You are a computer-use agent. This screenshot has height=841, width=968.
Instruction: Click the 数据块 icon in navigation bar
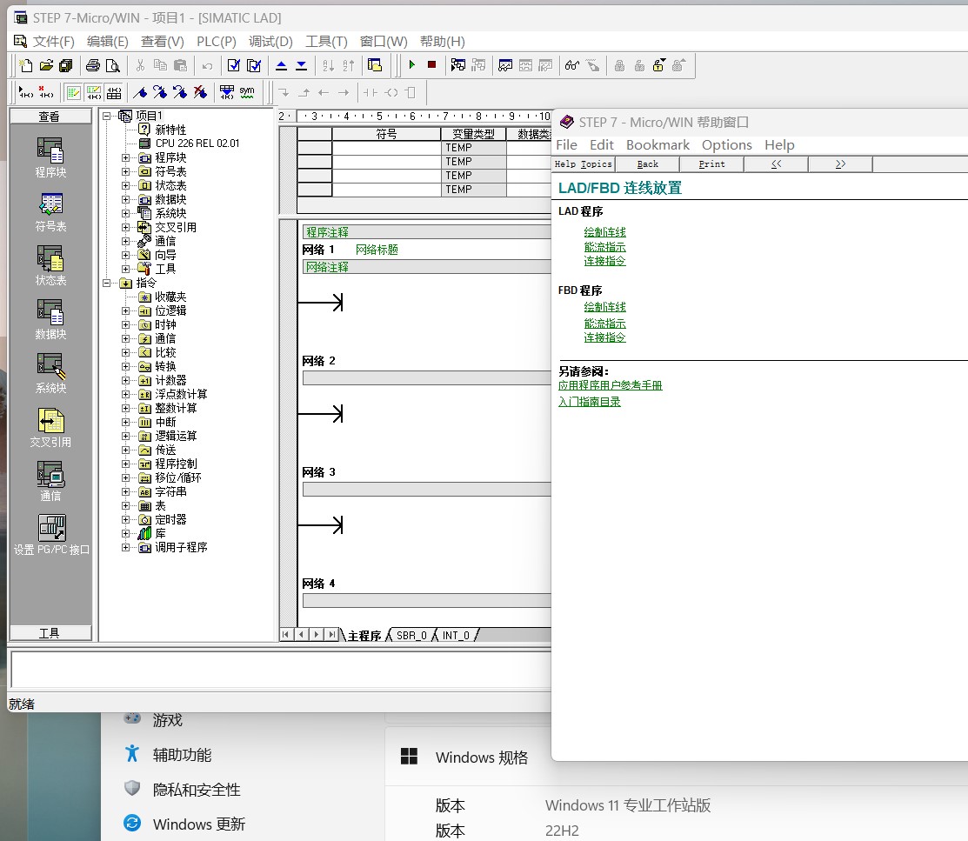coord(50,313)
